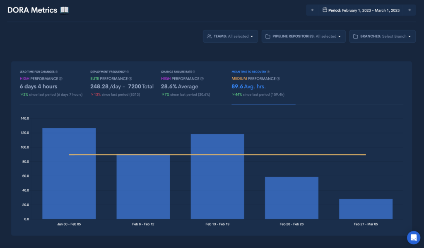Open the Pipeline Repositories filter dropdown
Viewport: 424px width, 248px height.
304,36
